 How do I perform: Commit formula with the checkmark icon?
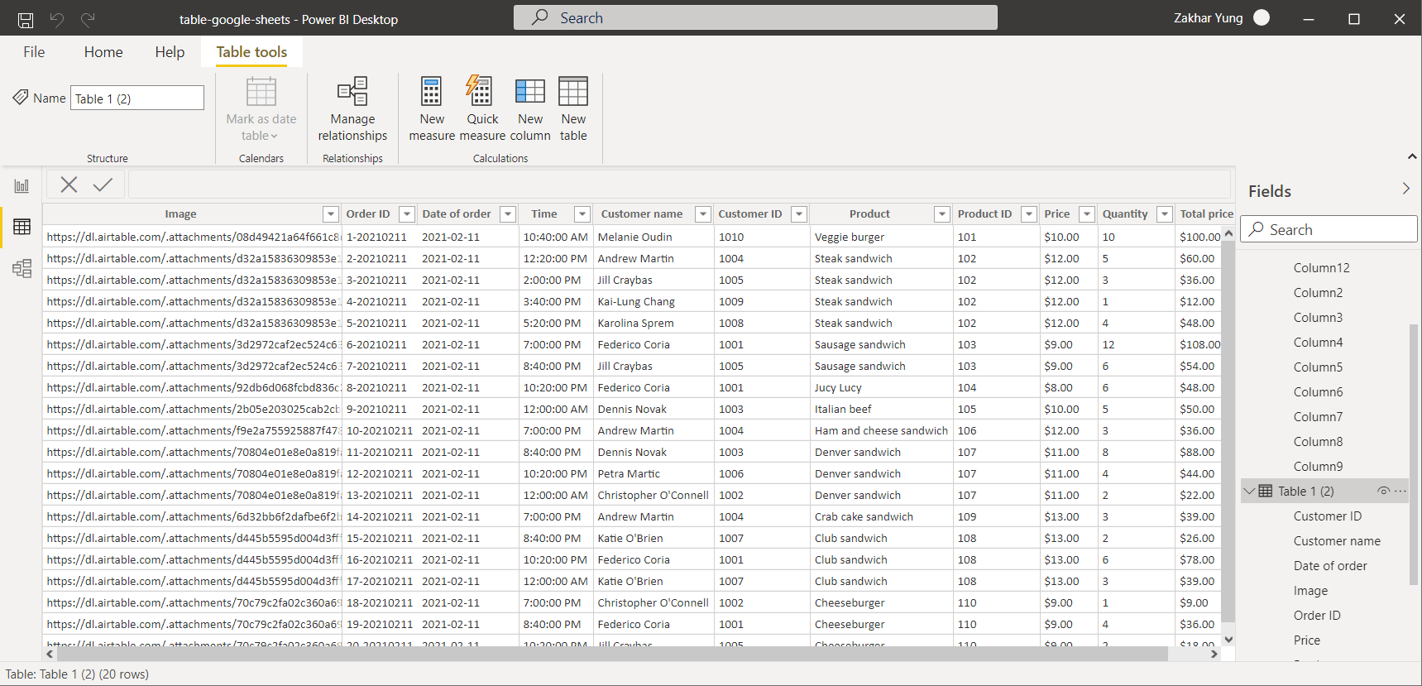point(103,185)
